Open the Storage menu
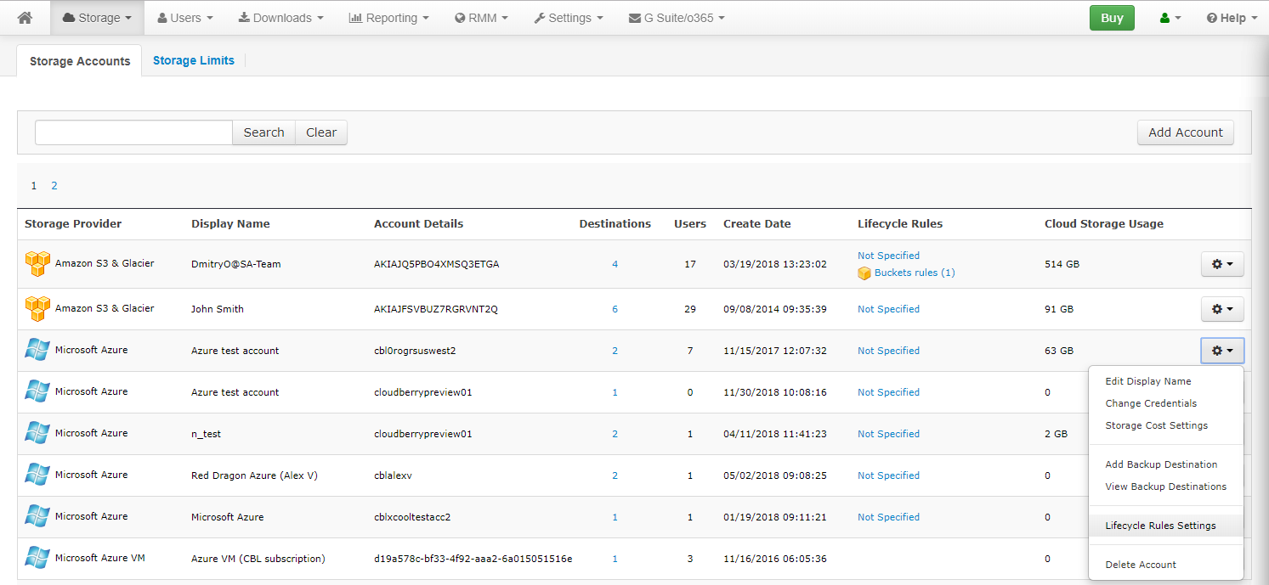 97,18
